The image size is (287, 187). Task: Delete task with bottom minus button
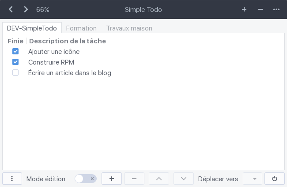(134, 179)
